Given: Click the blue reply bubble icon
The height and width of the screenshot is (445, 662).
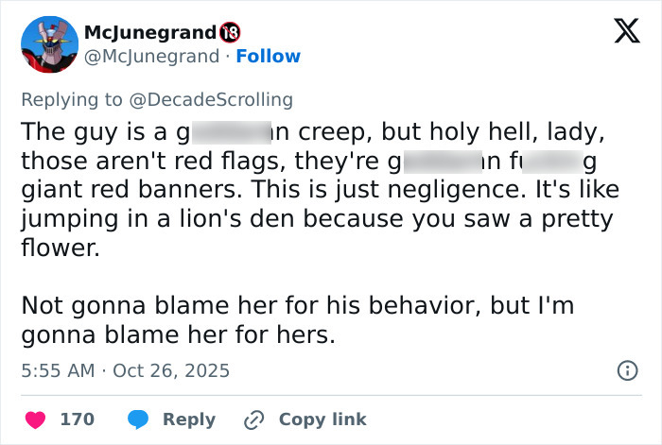Looking at the screenshot, I should pyautogui.click(x=138, y=419).
